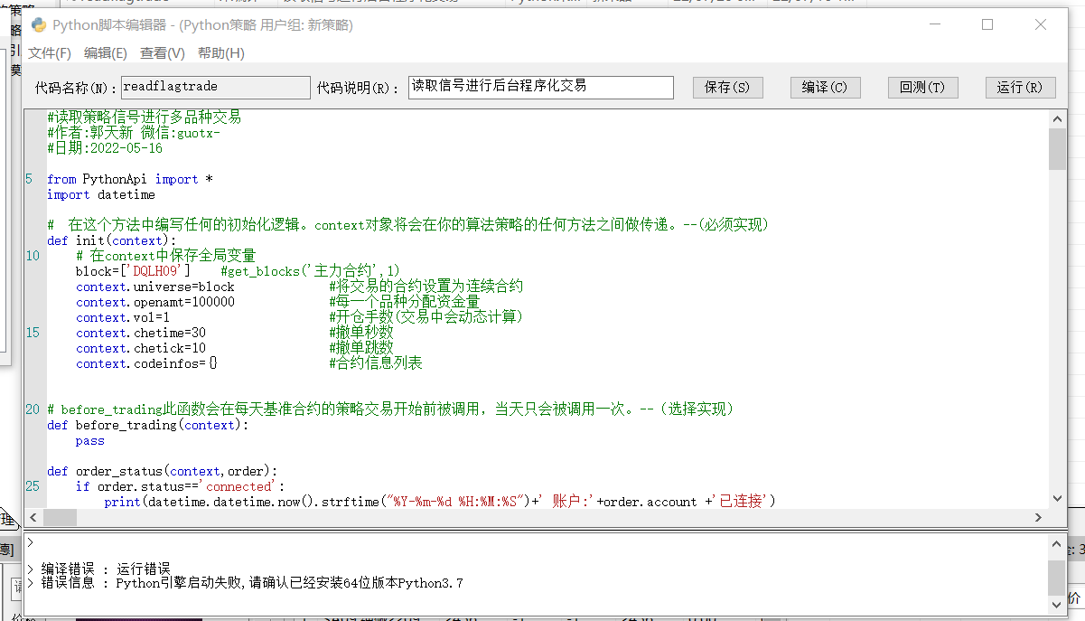The height and width of the screenshot is (621, 1085).
Task: Click the code editor vertical scrollbar thumb
Action: click(x=1056, y=148)
